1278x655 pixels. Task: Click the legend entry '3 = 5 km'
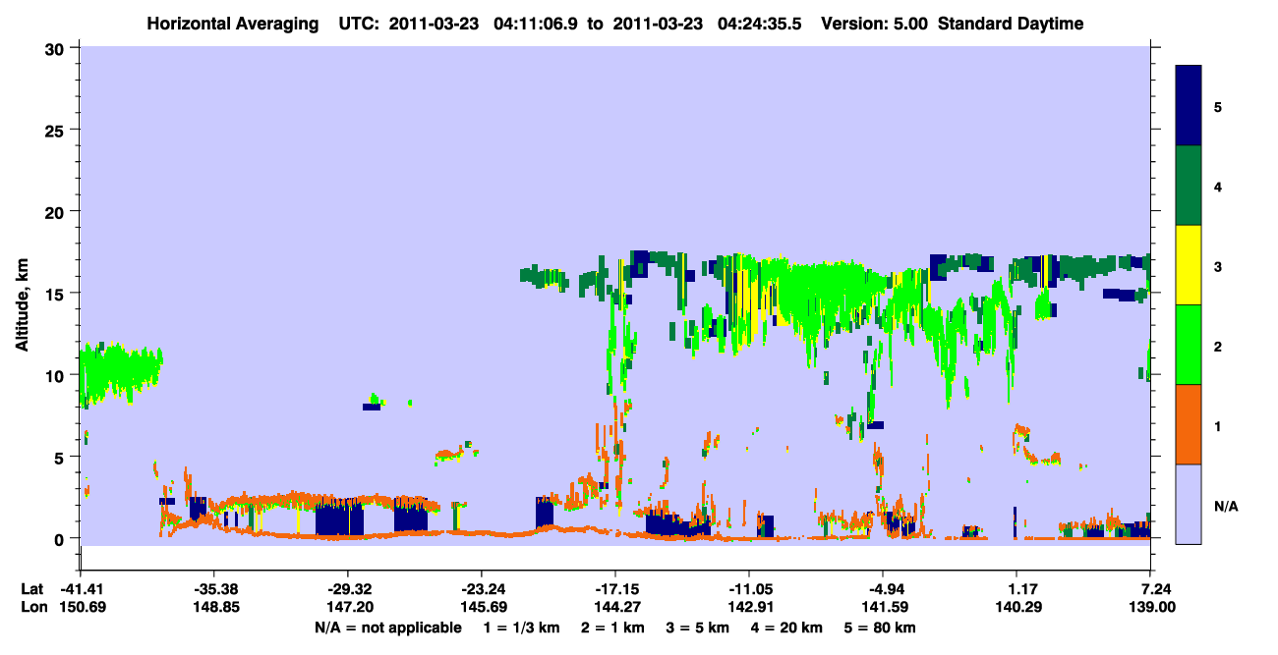click(x=697, y=627)
